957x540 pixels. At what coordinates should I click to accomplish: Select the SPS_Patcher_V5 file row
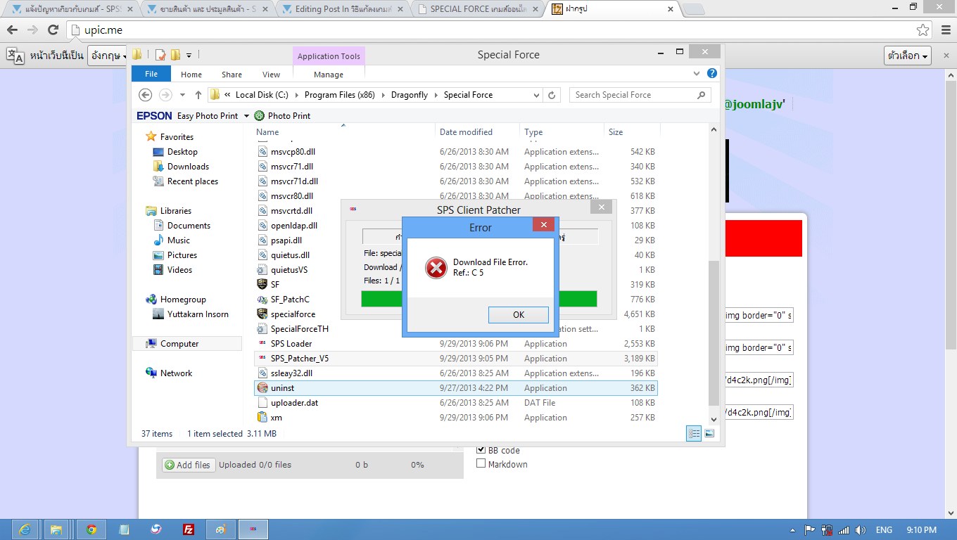click(455, 359)
